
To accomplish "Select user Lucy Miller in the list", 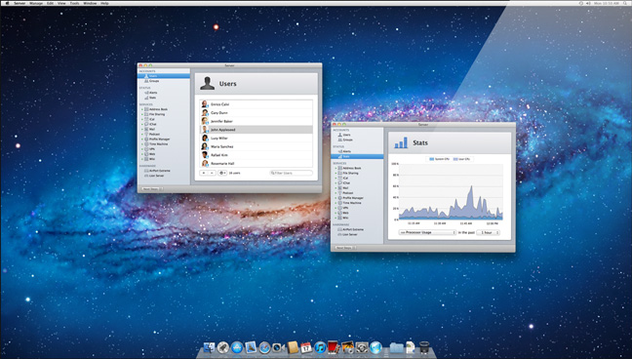I will point(256,139).
